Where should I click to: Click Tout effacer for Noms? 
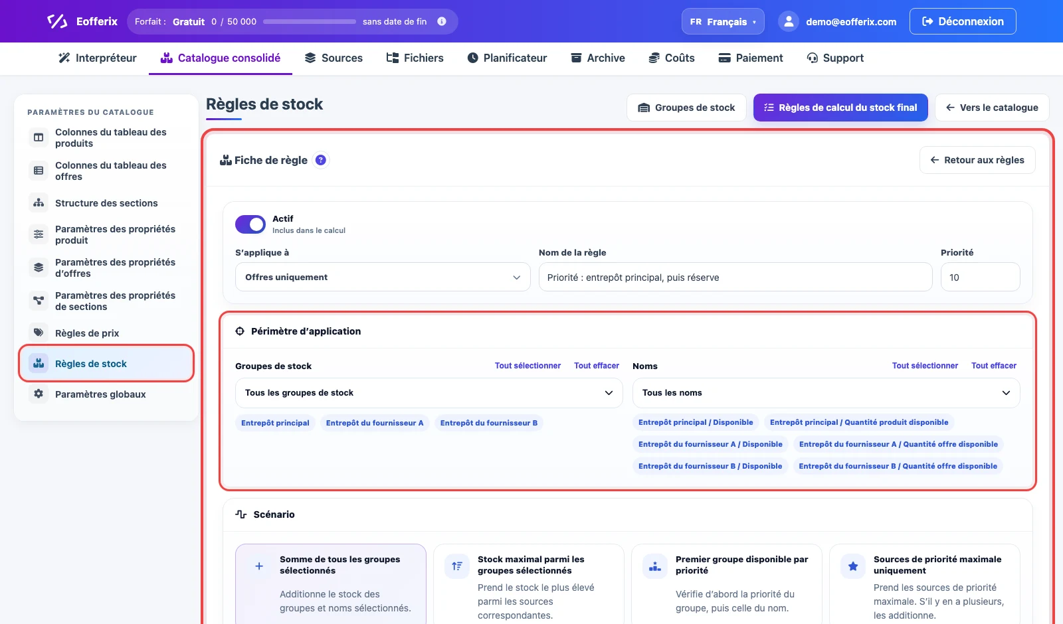994,366
